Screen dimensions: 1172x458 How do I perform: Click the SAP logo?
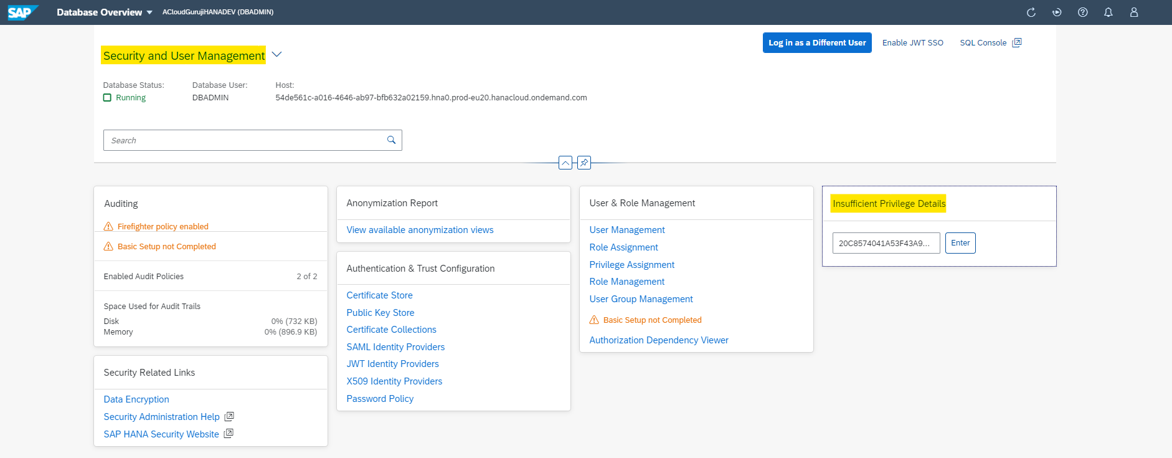pos(22,12)
